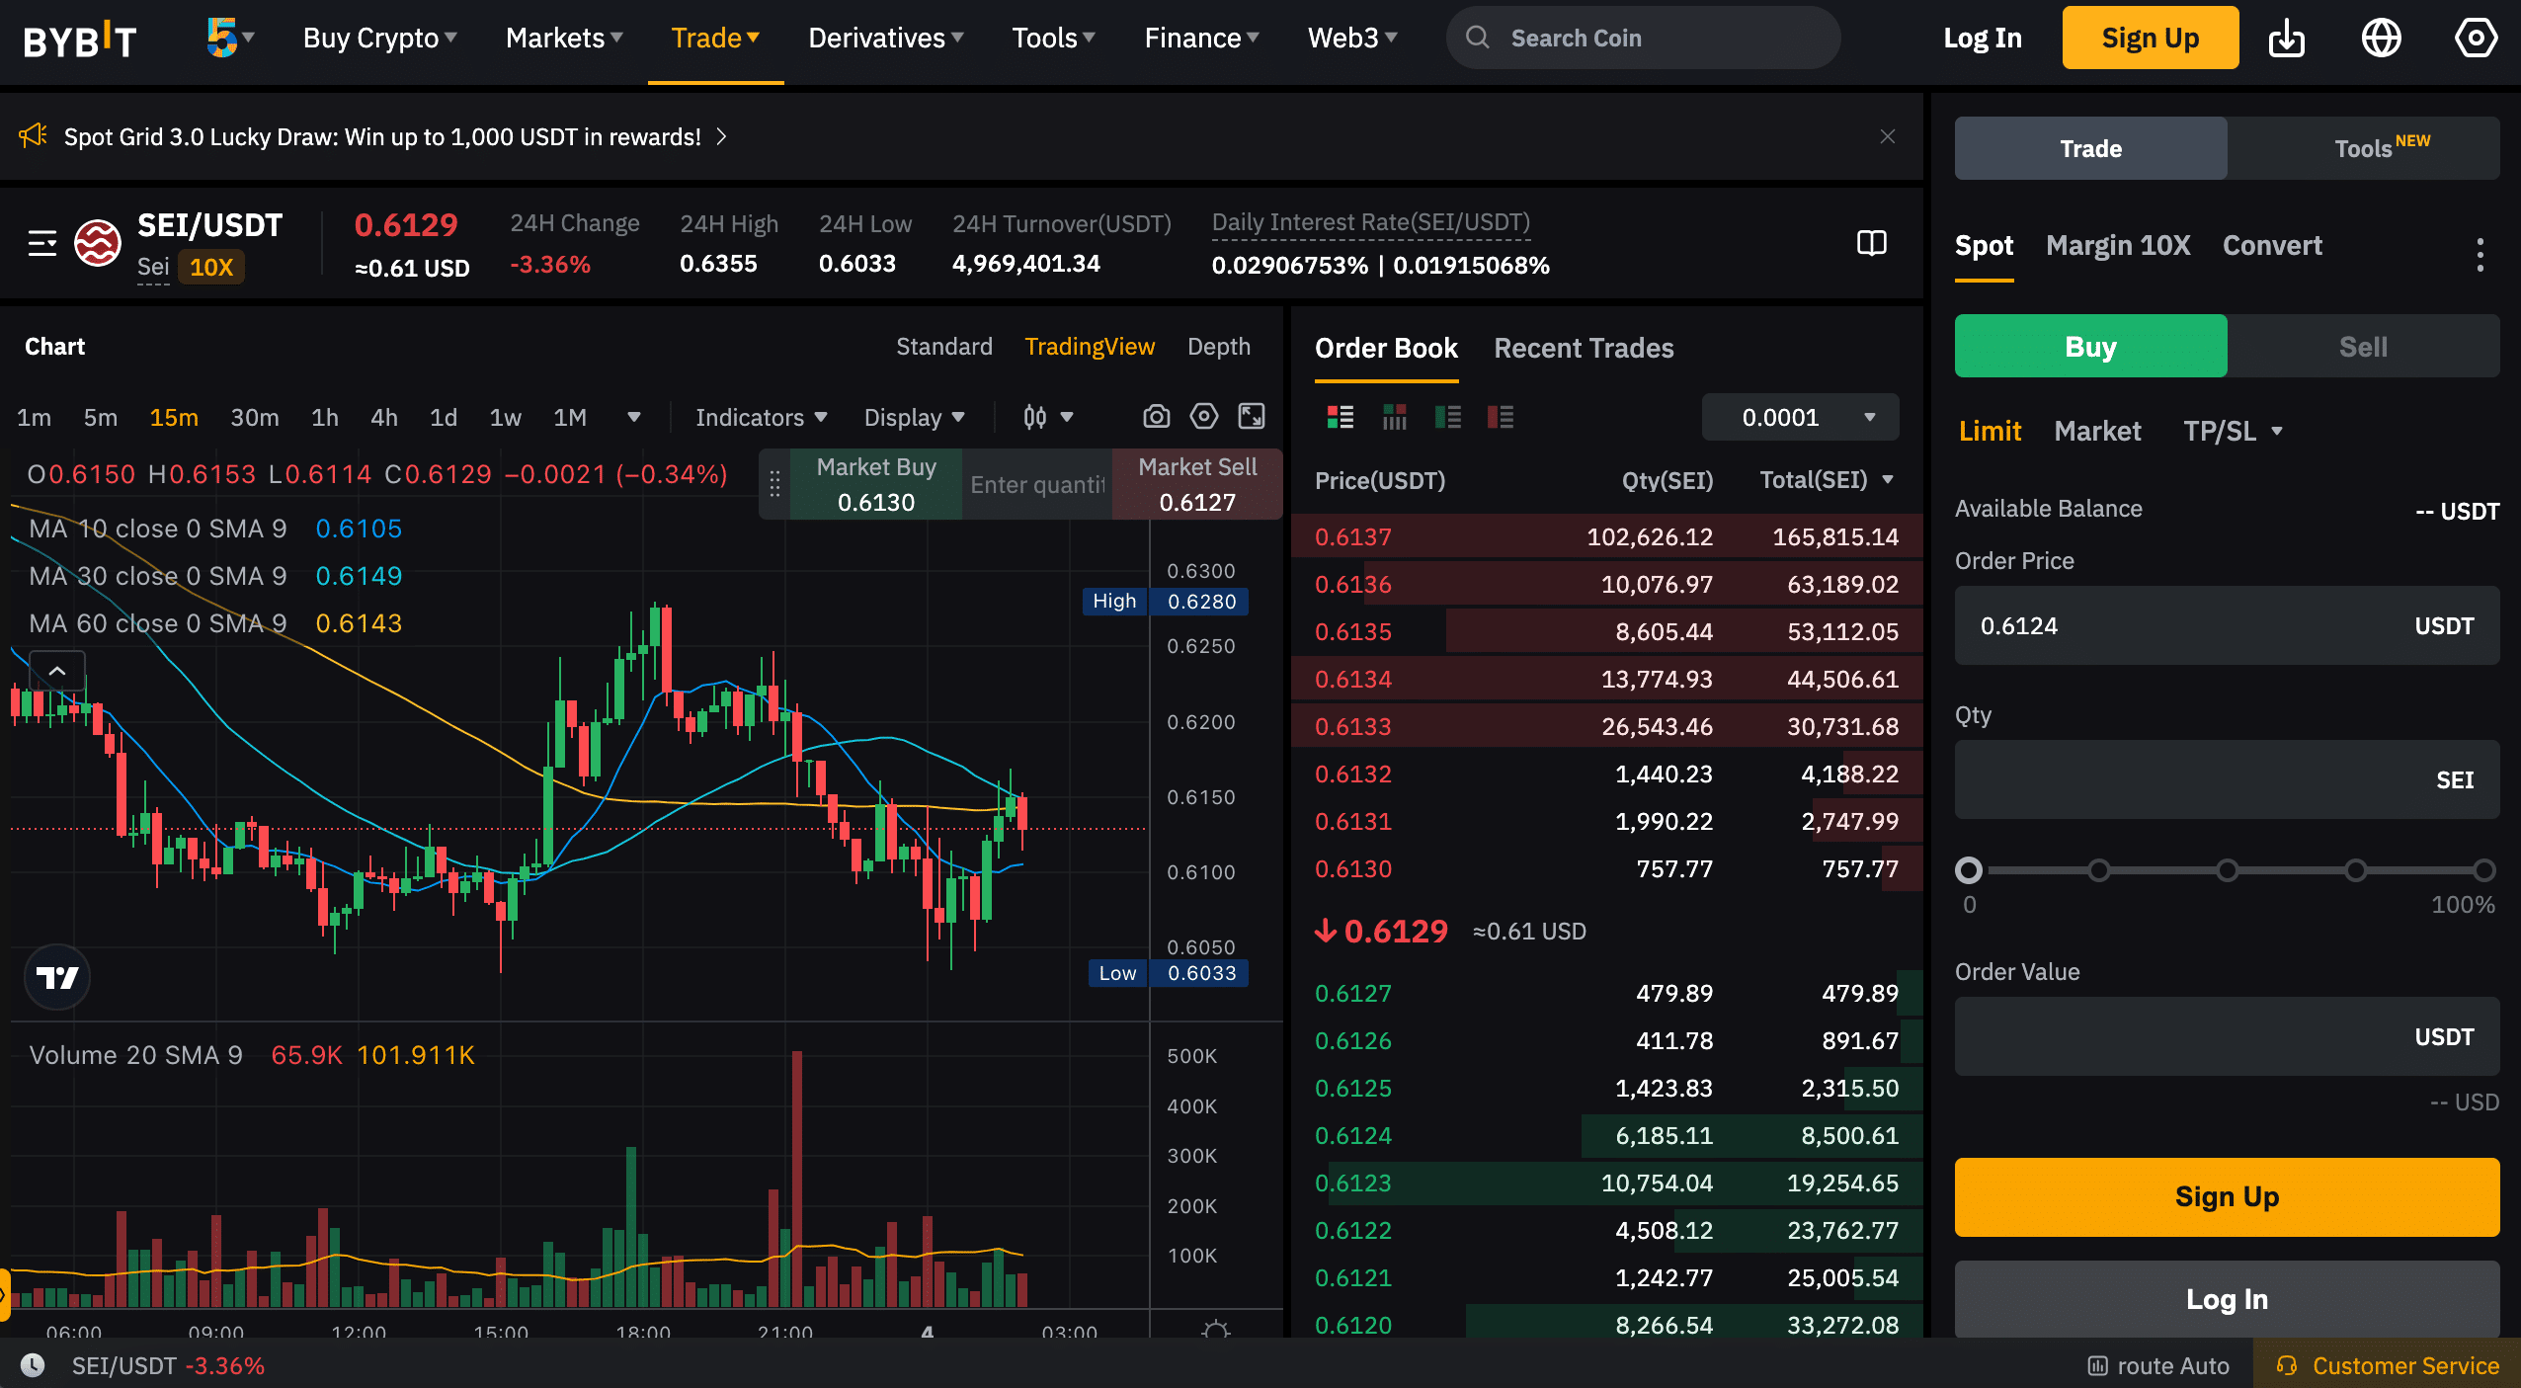The height and width of the screenshot is (1388, 2521).
Task: Show only buy orders in order book
Action: (1447, 417)
